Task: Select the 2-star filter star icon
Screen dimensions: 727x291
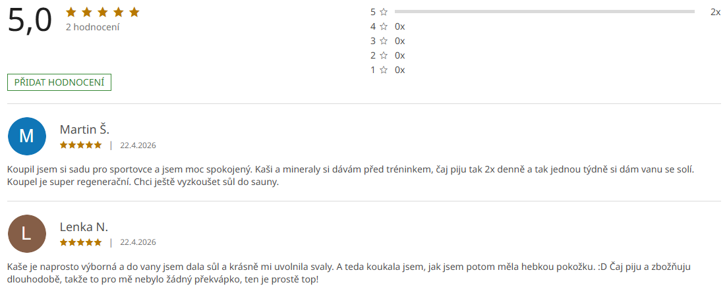Action: pos(384,55)
